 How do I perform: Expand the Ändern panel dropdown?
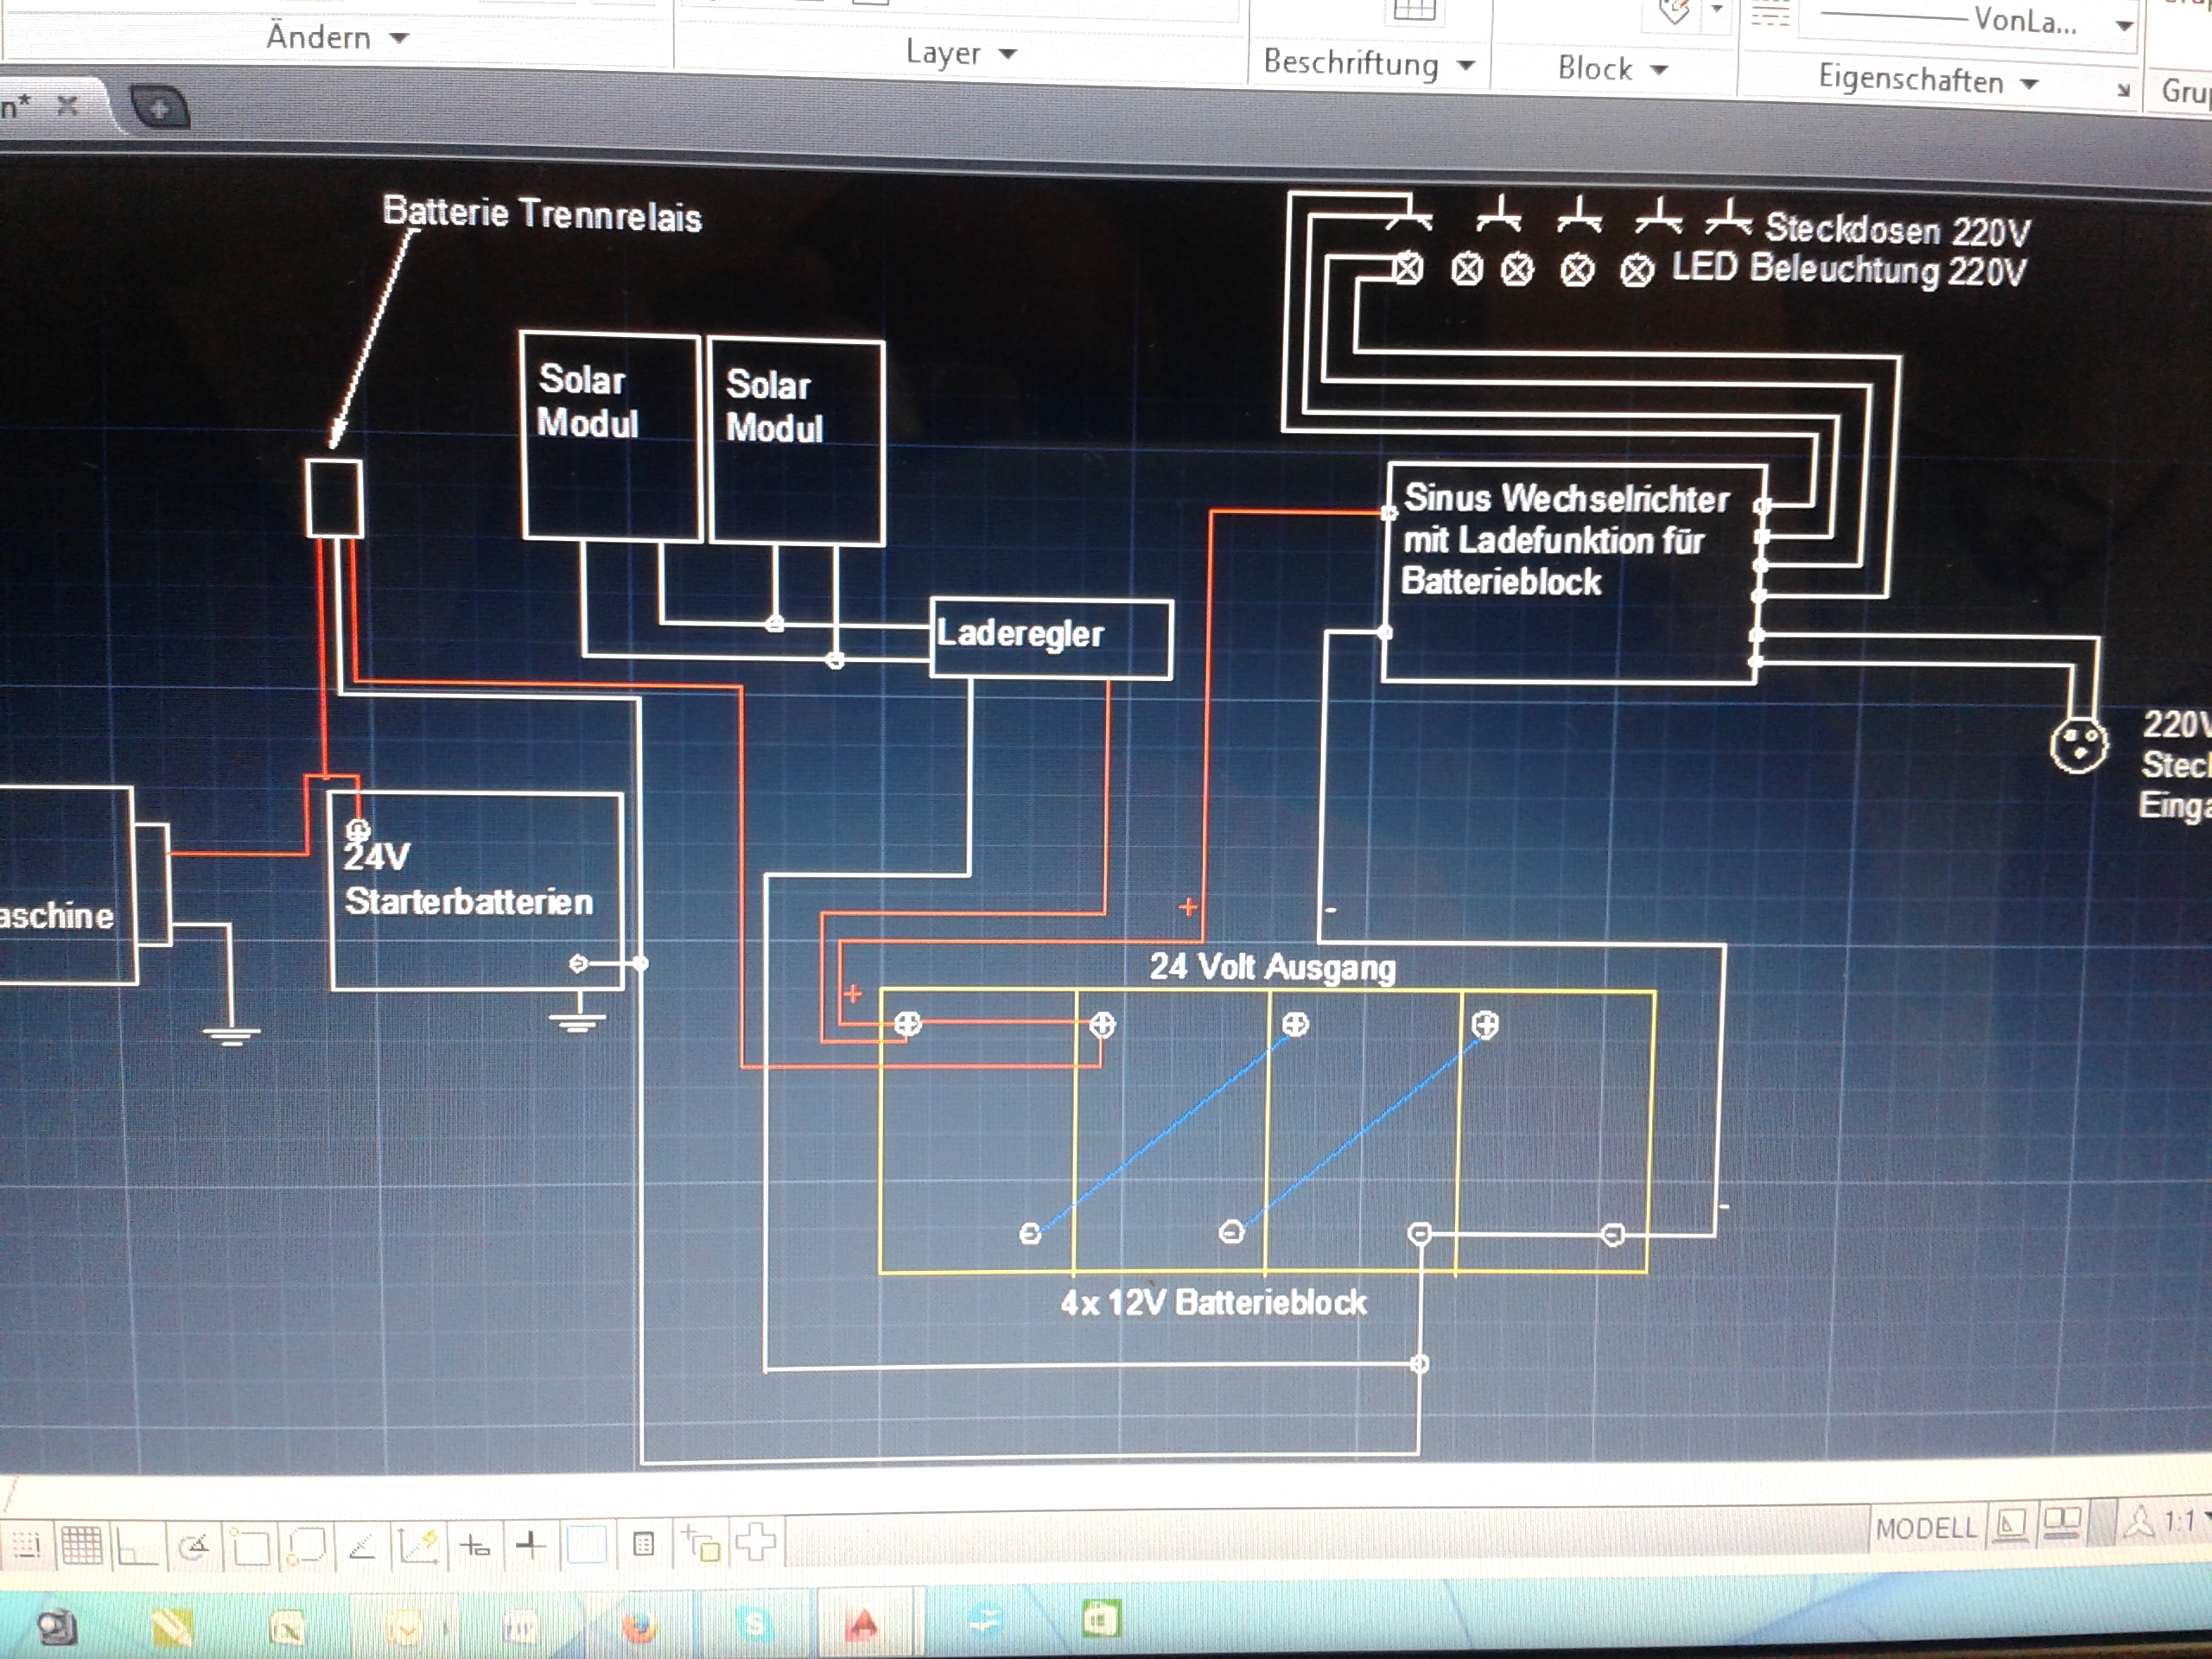[399, 39]
